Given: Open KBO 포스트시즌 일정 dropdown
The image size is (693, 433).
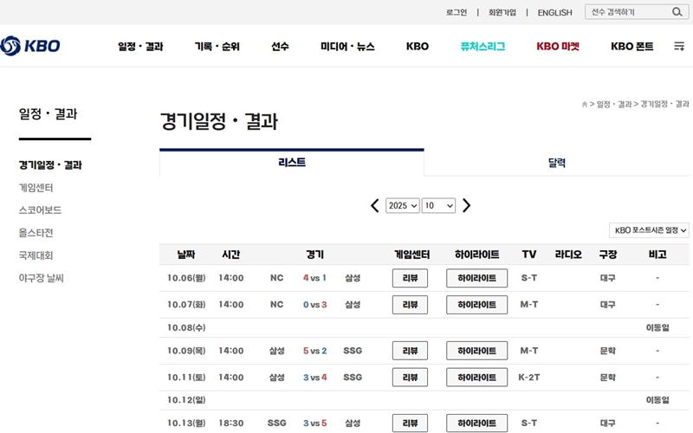Looking at the screenshot, I should 649,230.
